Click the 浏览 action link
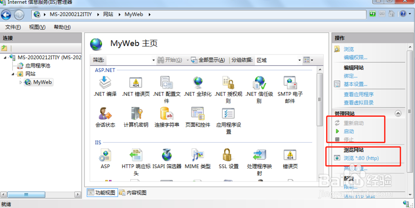Viewport: 415px width, 208px height. 349,49
